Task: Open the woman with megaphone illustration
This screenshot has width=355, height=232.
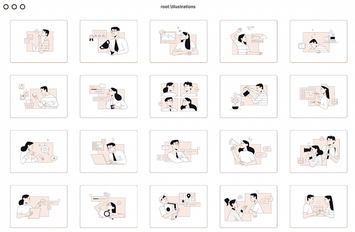Action: (248, 151)
